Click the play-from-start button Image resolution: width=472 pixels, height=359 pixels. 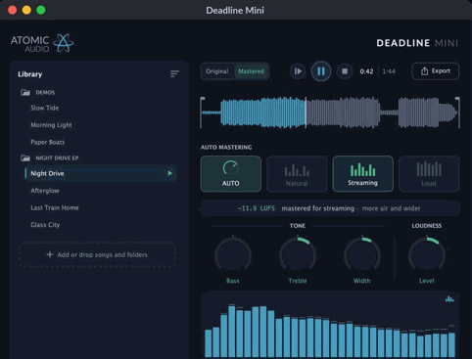click(x=298, y=71)
